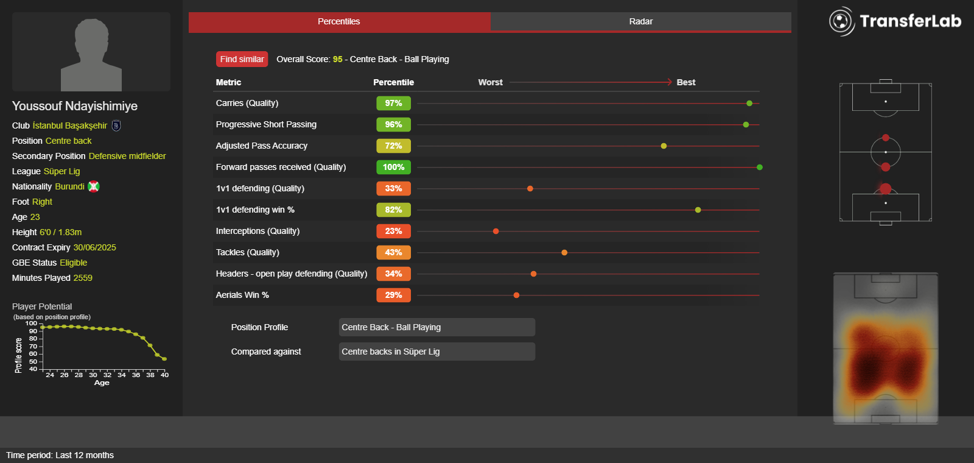974x463 pixels.
Task: Click the Süper Lig league link
Action: click(61, 171)
